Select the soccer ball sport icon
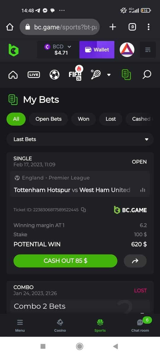 [55, 75]
